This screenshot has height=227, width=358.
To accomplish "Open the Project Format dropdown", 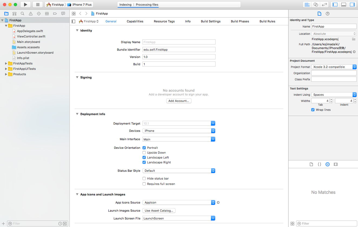I will tap(334, 67).
